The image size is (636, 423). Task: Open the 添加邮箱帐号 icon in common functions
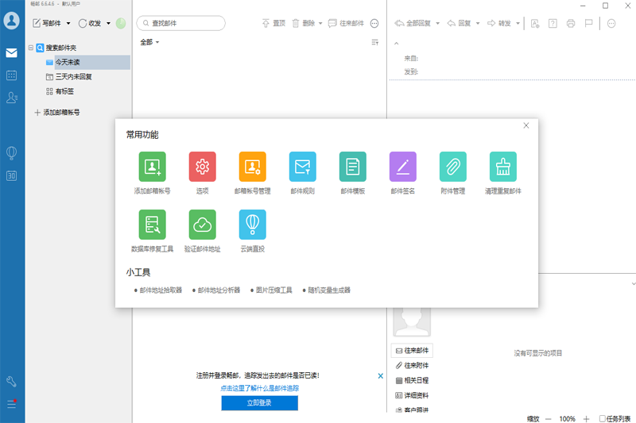pos(152,166)
